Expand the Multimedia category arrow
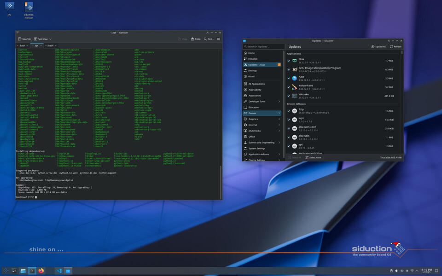This screenshot has height=276, width=442. (x=279, y=131)
